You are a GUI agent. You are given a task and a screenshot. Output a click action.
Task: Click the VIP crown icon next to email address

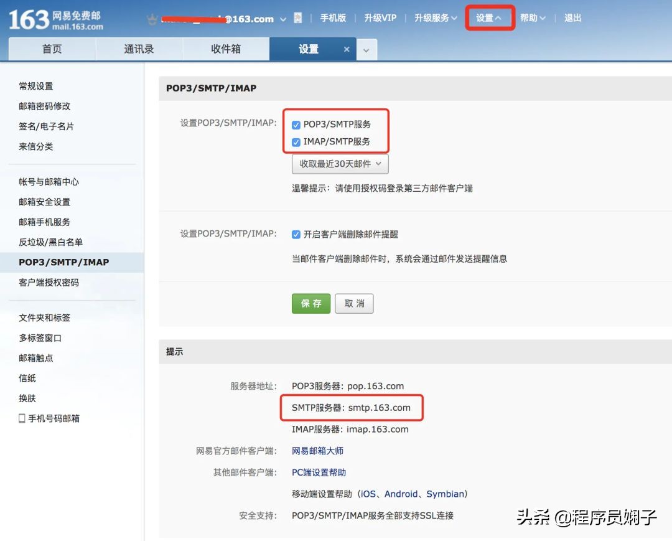[x=151, y=19]
